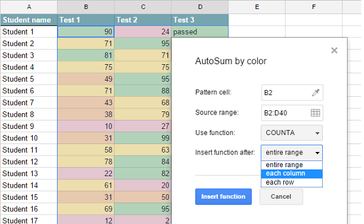Select the pink cell with value 24
Image resolution: width=364 pixels, height=224 pixels.
pyautogui.click(x=143, y=31)
